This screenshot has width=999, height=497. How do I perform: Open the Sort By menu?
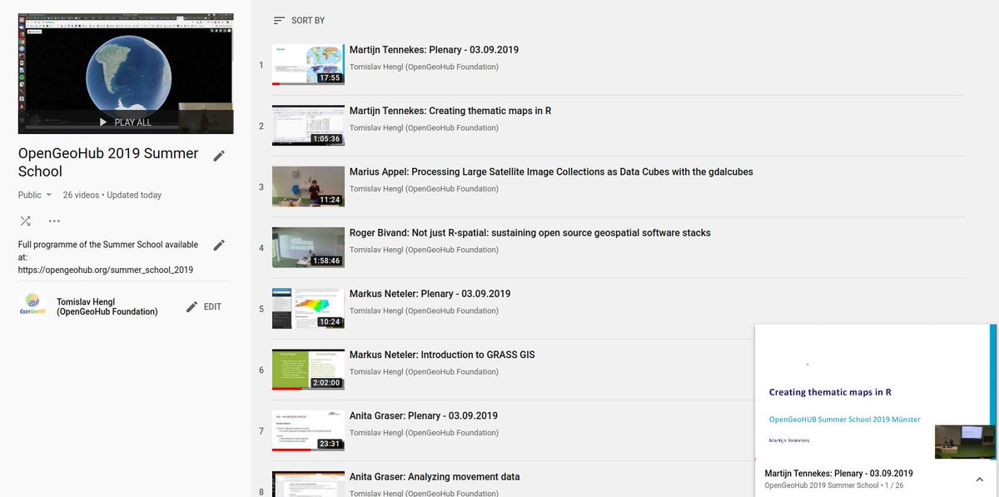point(299,20)
